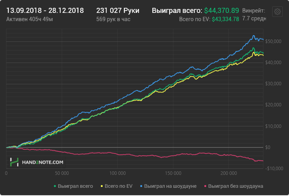289x196 pixels.
Task: Click the yellow dot beside 'Всего по EV'
Action: pos(102,186)
